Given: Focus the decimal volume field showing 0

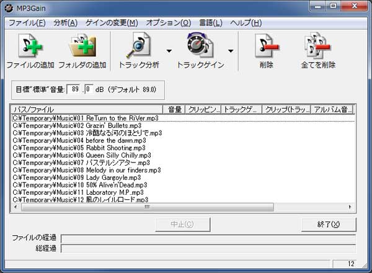Looking at the screenshot, I should point(89,89).
